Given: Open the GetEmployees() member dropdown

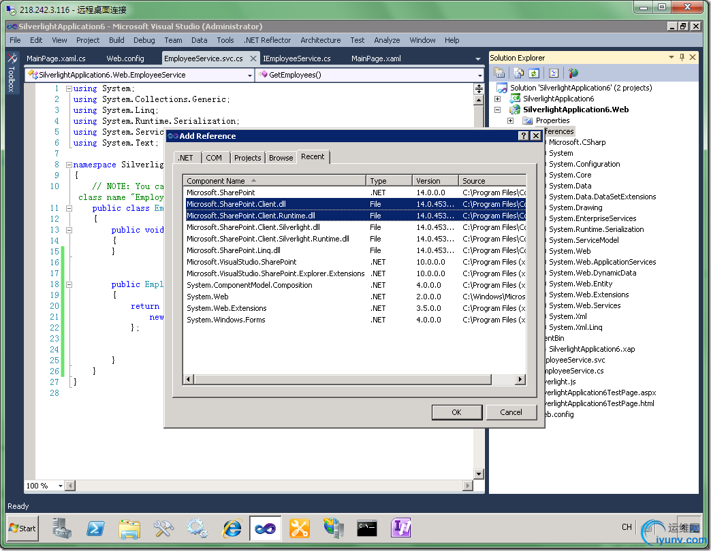Looking at the screenshot, I should click(x=479, y=75).
